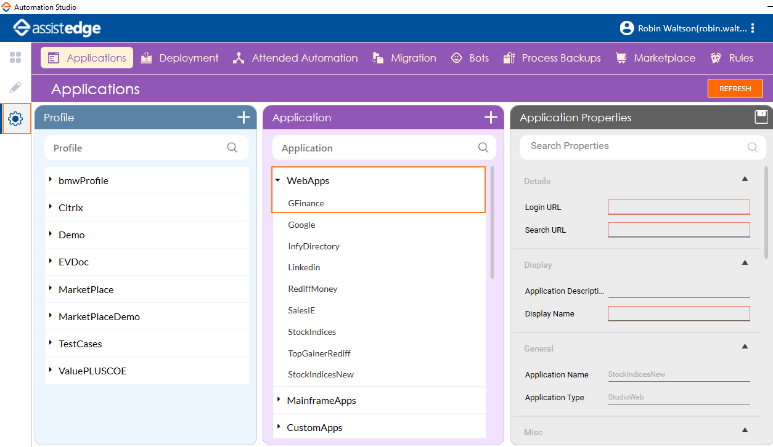Open the Marketplace tab

pos(656,58)
